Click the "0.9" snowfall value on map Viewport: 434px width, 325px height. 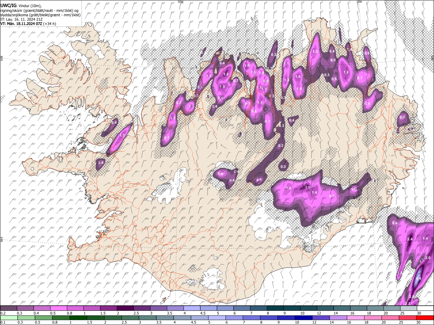[x=266, y=81]
